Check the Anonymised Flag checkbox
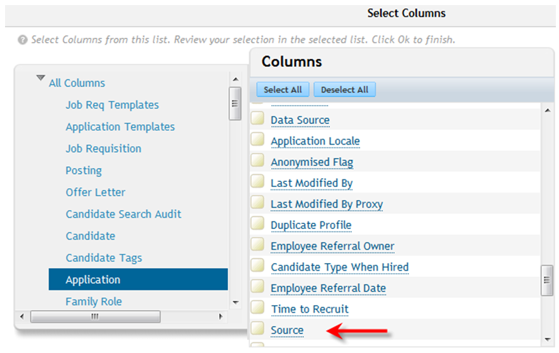Image resolution: width=559 pixels, height=353 pixels. point(257,160)
